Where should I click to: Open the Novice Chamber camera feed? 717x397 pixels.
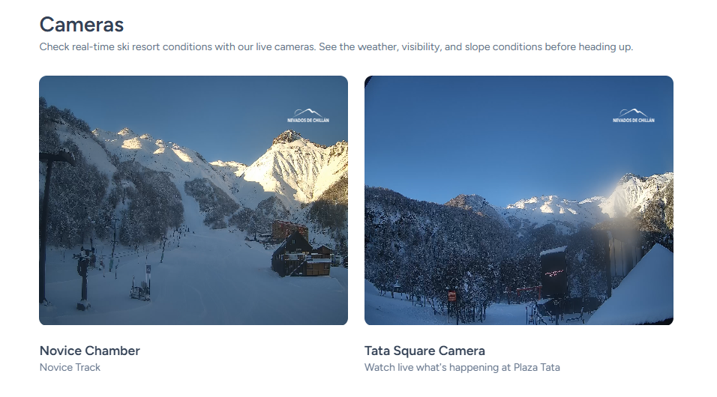[193, 200]
